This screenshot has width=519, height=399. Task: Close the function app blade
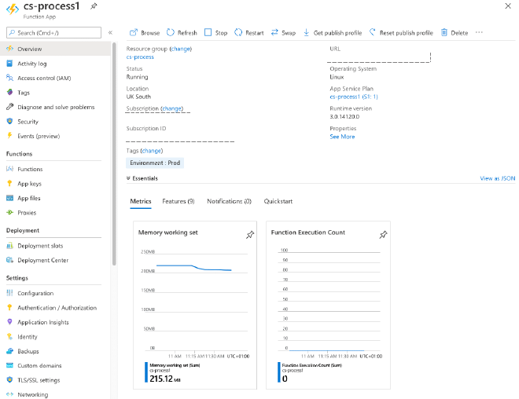[508, 6]
